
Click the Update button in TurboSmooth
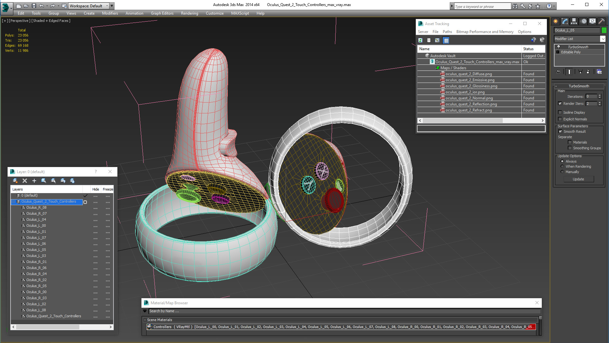pyautogui.click(x=578, y=179)
